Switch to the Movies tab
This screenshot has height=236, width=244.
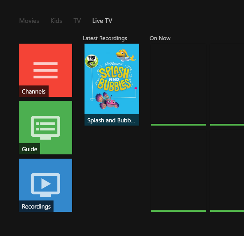click(29, 21)
